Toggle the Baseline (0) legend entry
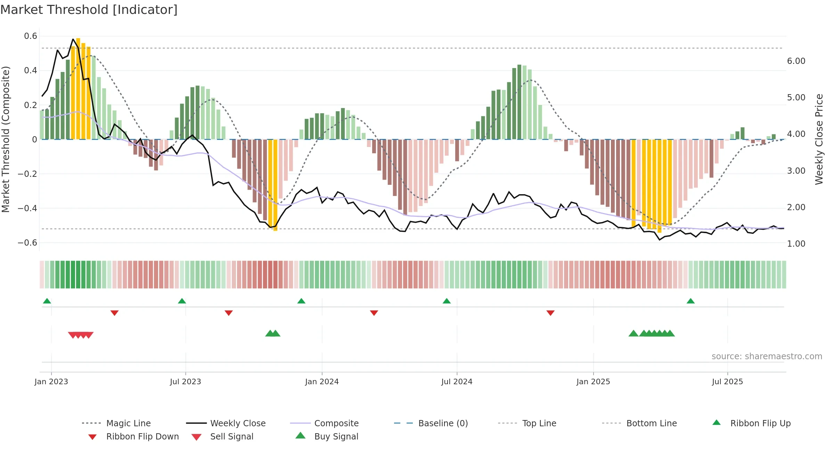Image resolution: width=834 pixels, height=469 pixels. (431, 423)
